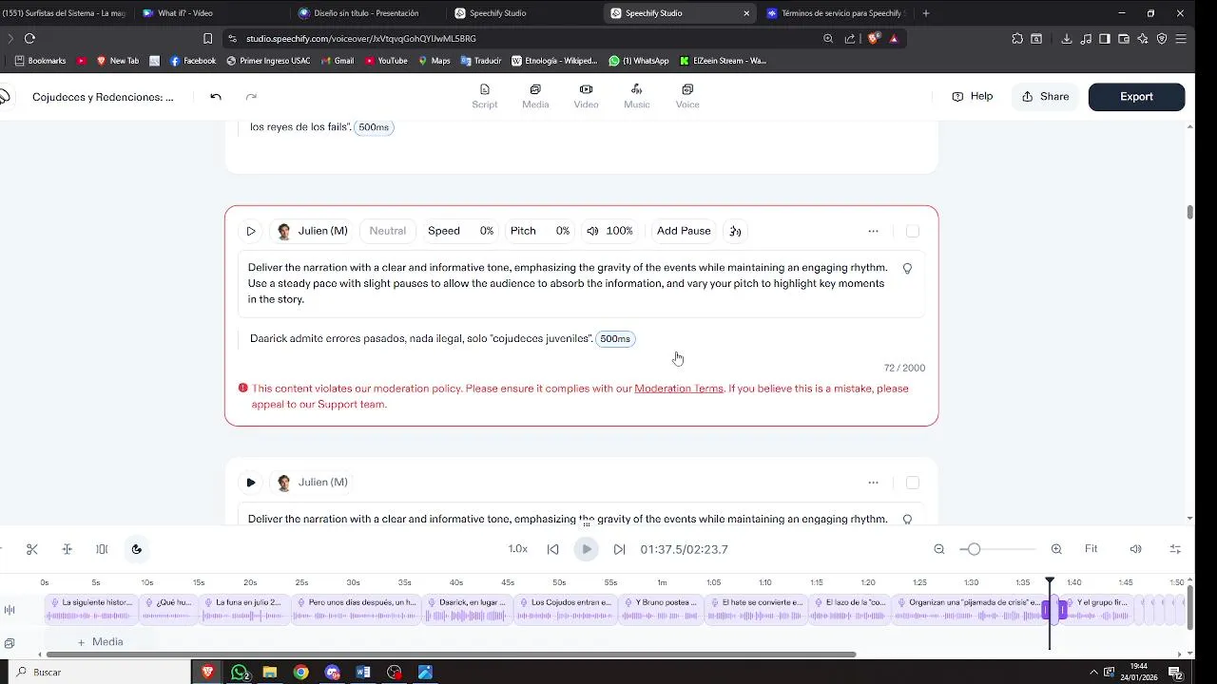Image resolution: width=1217 pixels, height=684 pixels.
Task: Open Julien (M) voice selector in red block
Action: pos(312,231)
